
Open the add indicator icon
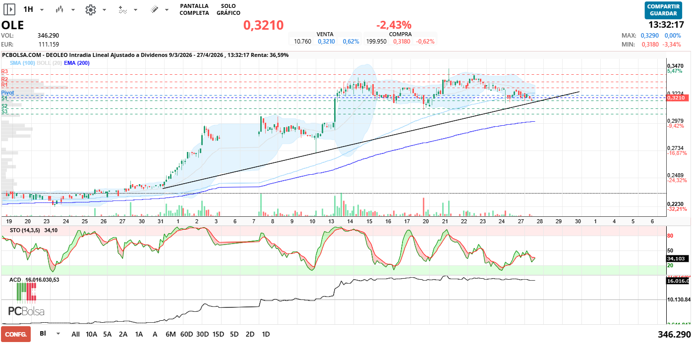pos(122,9)
